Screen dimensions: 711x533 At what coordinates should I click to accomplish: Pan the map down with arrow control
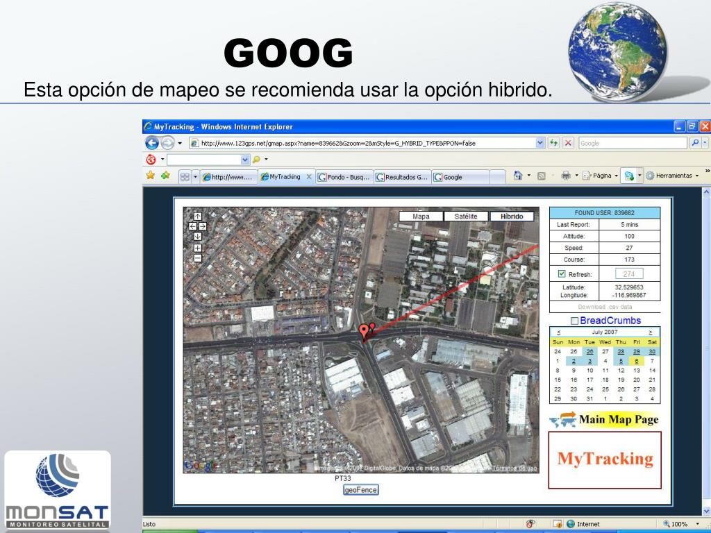tap(198, 236)
